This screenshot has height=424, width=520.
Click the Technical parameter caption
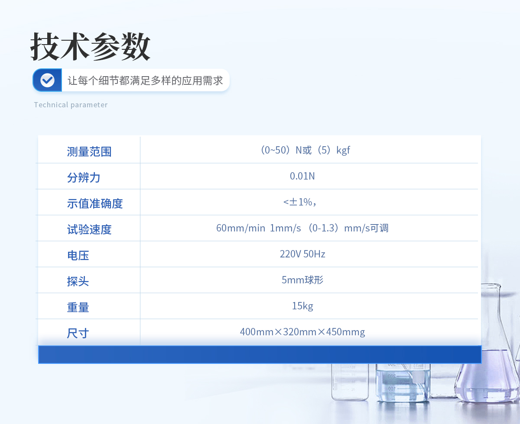point(71,105)
